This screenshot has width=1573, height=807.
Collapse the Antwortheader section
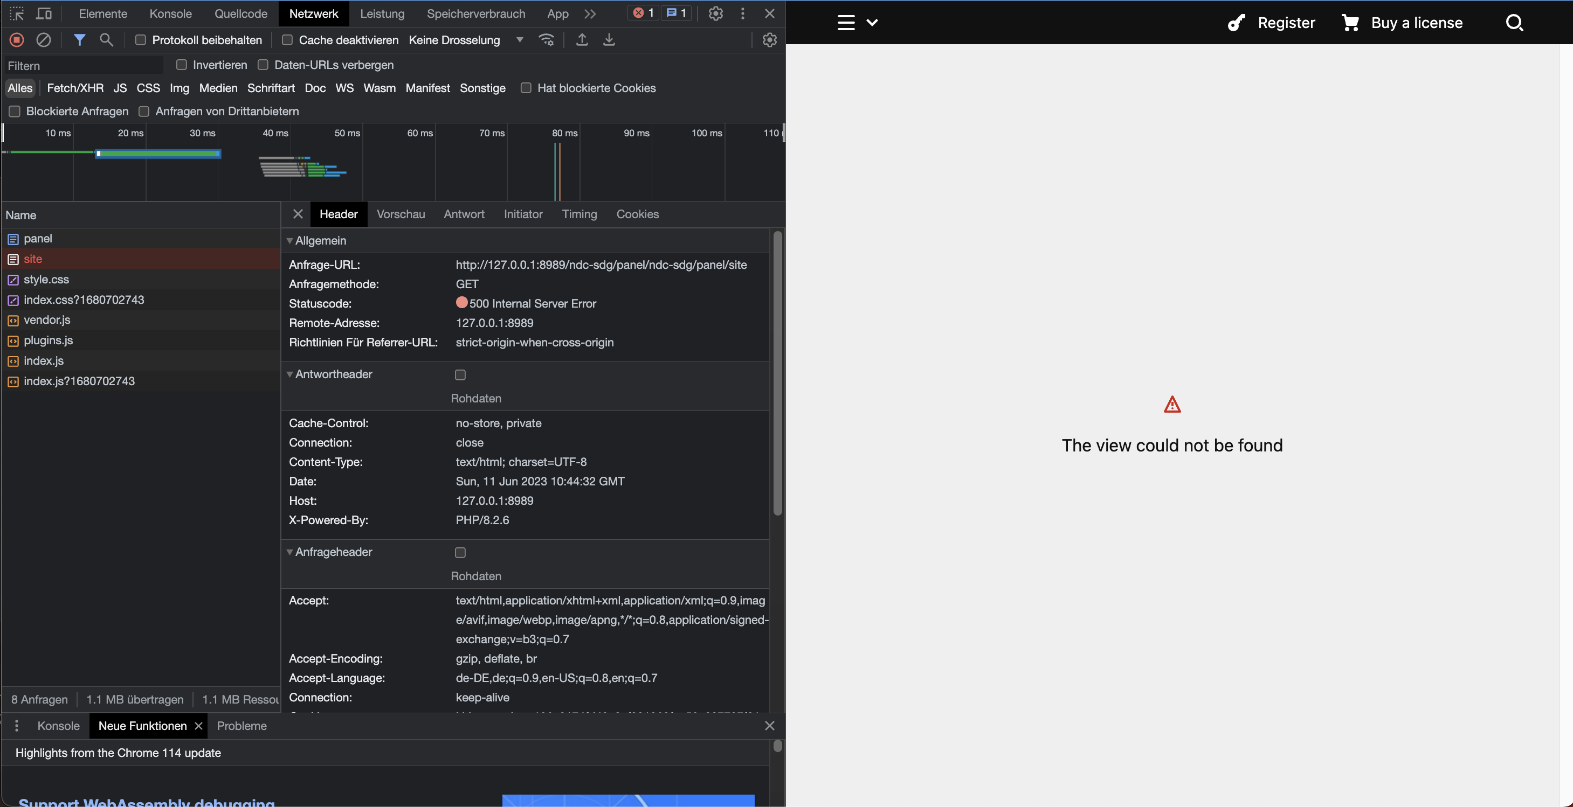point(289,374)
